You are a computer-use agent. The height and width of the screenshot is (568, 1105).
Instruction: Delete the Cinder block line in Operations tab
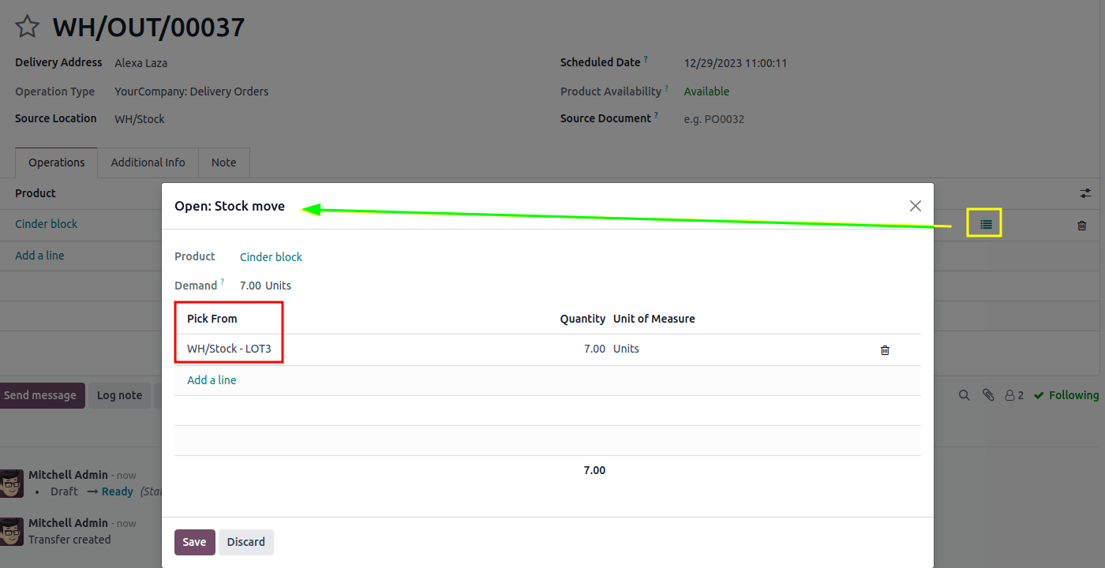click(1081, 226)
